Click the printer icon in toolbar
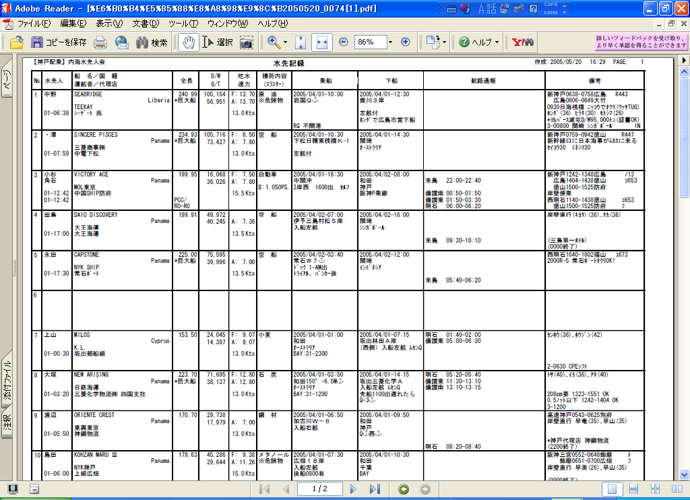 click(x=100, y=42)
